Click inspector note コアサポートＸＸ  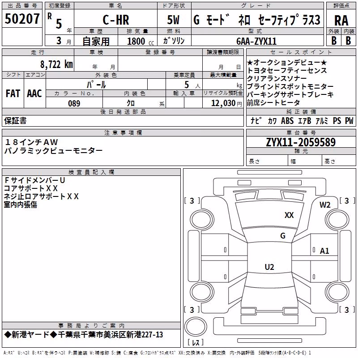[x=31, y=188]
